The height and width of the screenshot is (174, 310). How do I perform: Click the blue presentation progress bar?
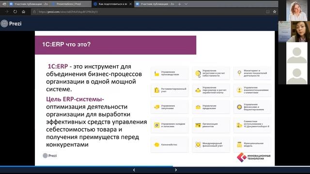(x=86, y=166)
